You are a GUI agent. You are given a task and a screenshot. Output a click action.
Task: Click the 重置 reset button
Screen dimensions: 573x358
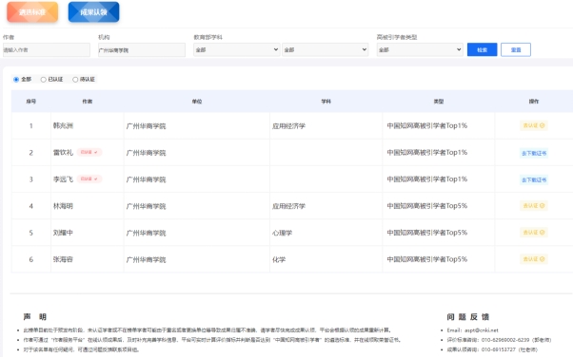point(516,49)
